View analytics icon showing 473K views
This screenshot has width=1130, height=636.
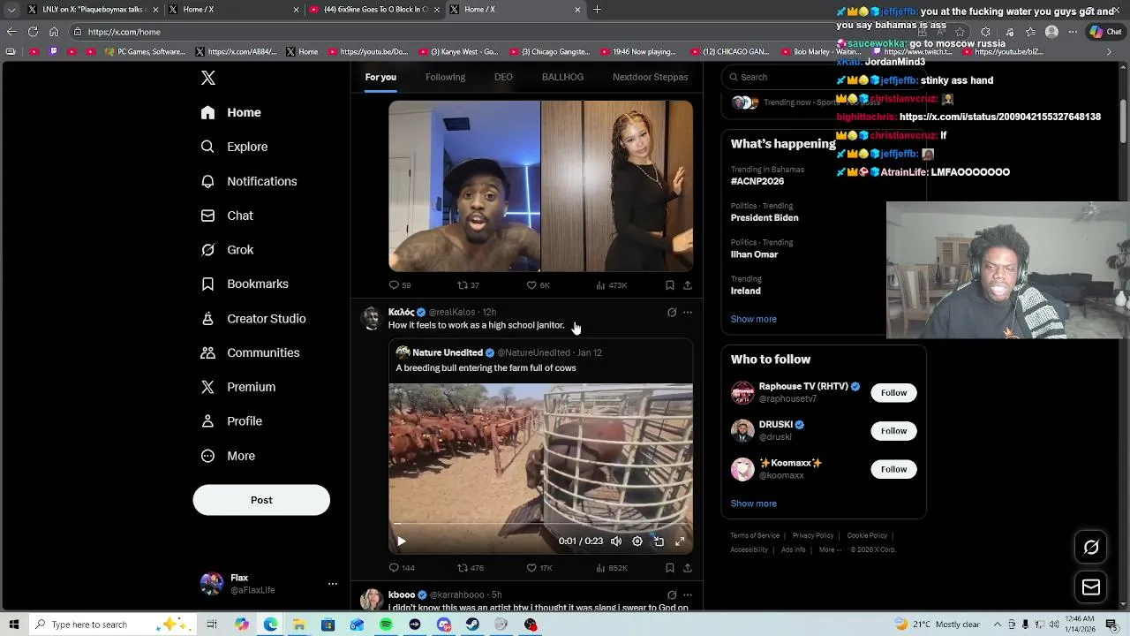tap(601, 285)
